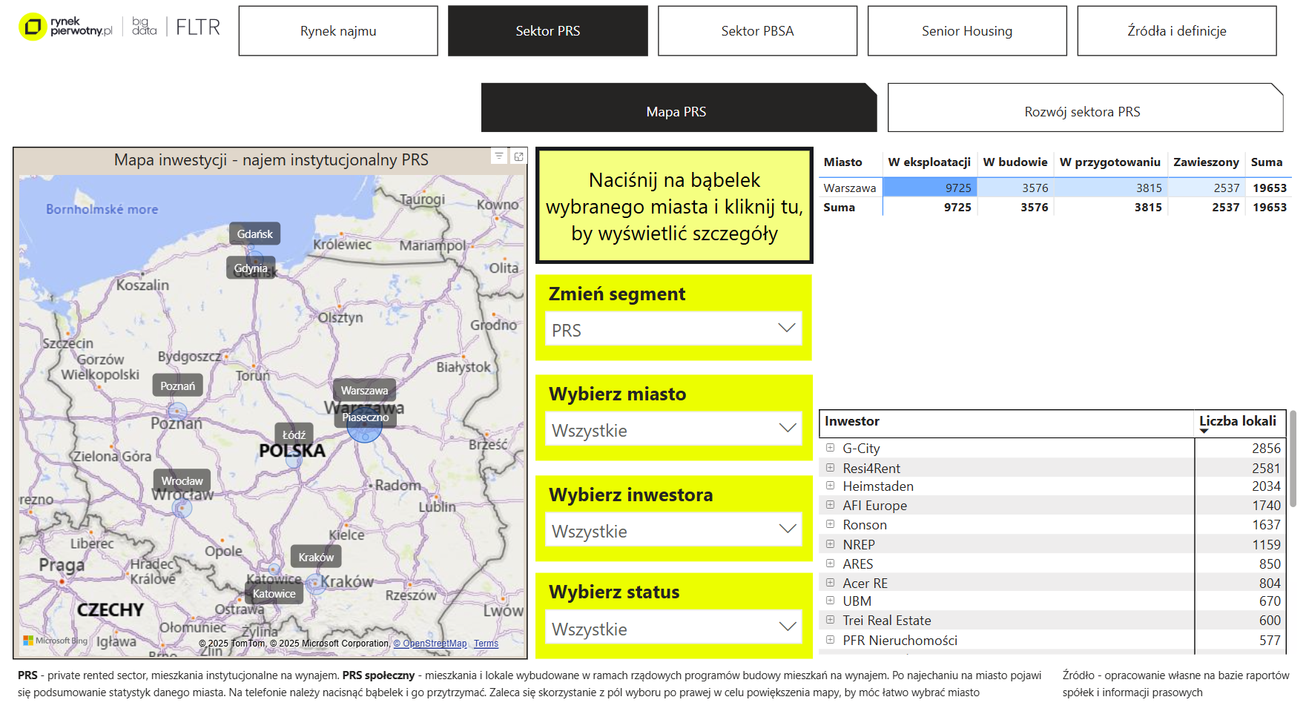
Task: Click the Warszawa bubble on the map
Action: click(x=364, y=426)
